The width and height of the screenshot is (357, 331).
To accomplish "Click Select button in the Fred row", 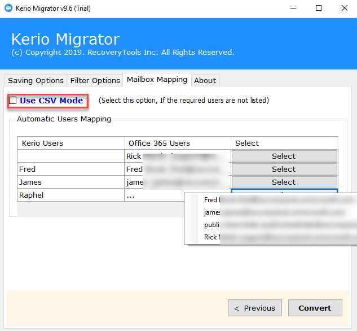I will 284,169.
